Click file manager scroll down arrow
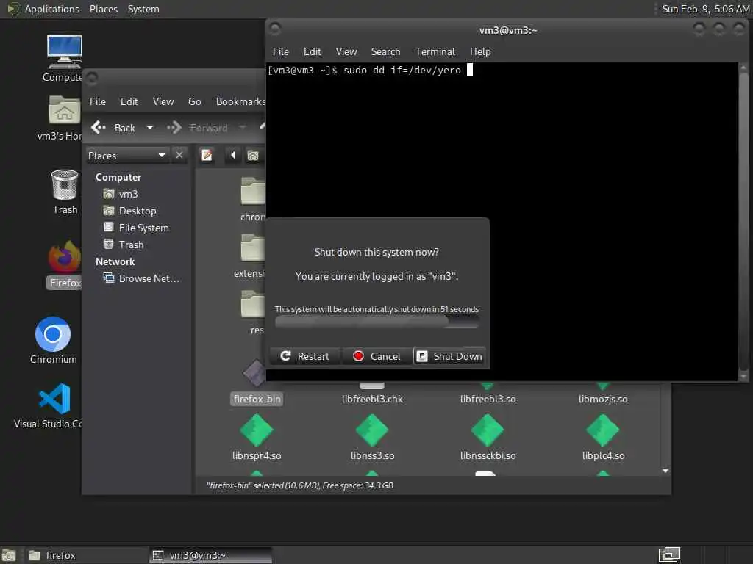 click(665, 471)
